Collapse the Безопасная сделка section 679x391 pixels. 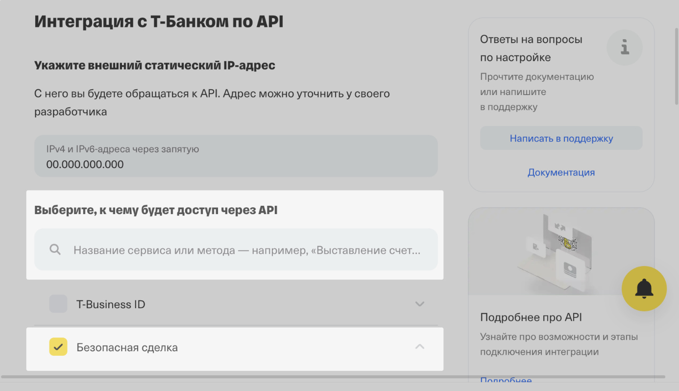click(419, 346)
